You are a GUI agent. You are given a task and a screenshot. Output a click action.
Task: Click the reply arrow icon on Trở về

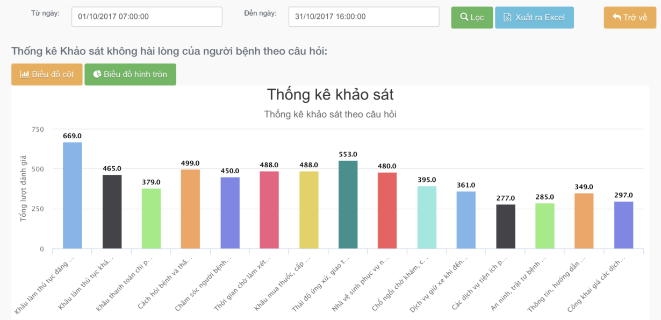click(617, 17)
